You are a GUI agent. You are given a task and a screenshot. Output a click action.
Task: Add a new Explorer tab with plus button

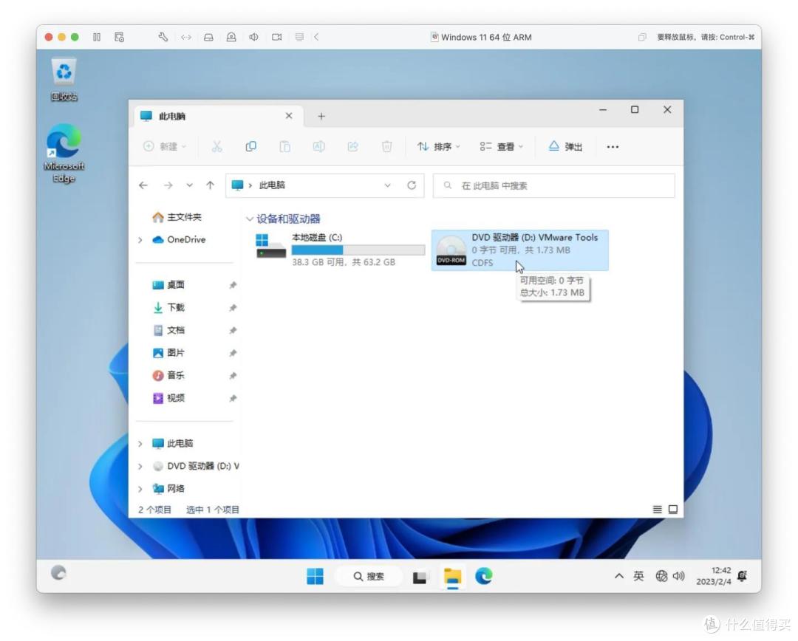(x=321, y=117)
